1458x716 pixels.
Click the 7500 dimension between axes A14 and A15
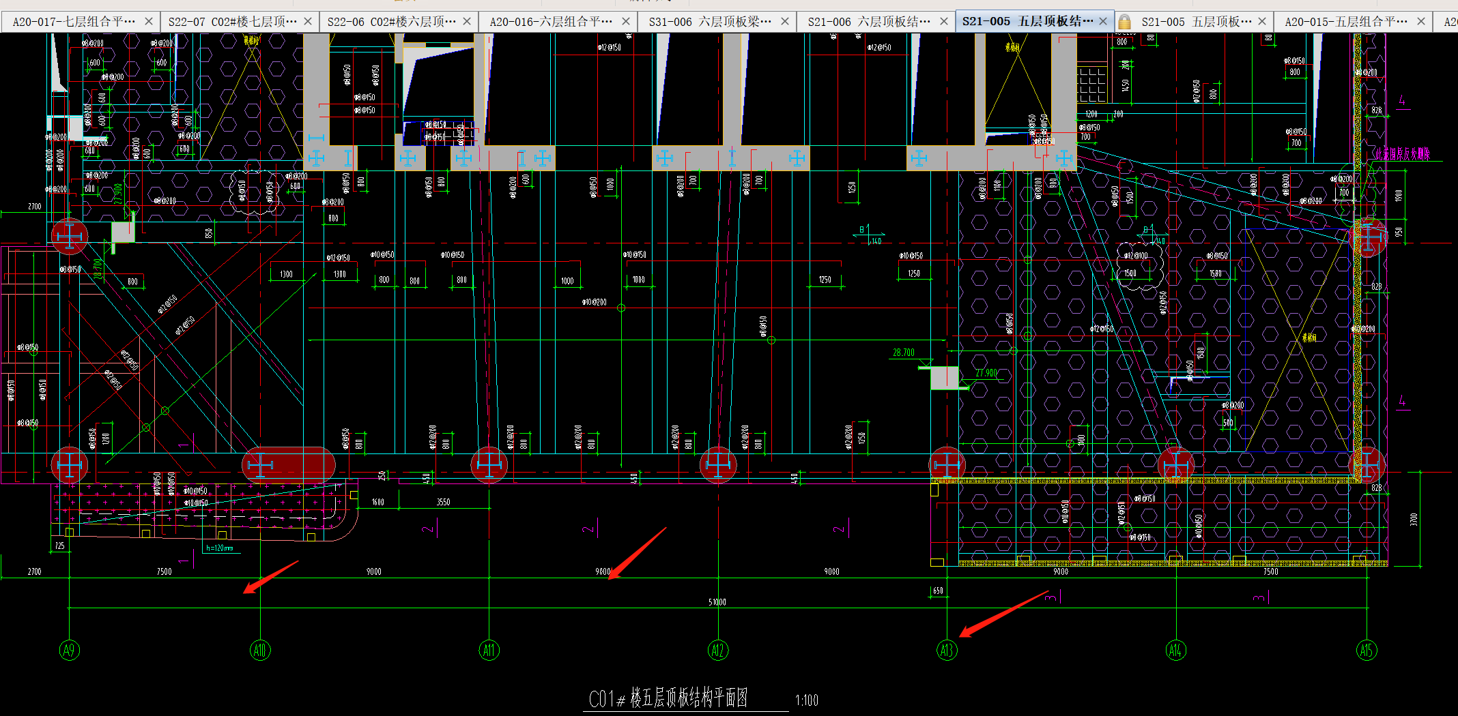[1271, 571]
